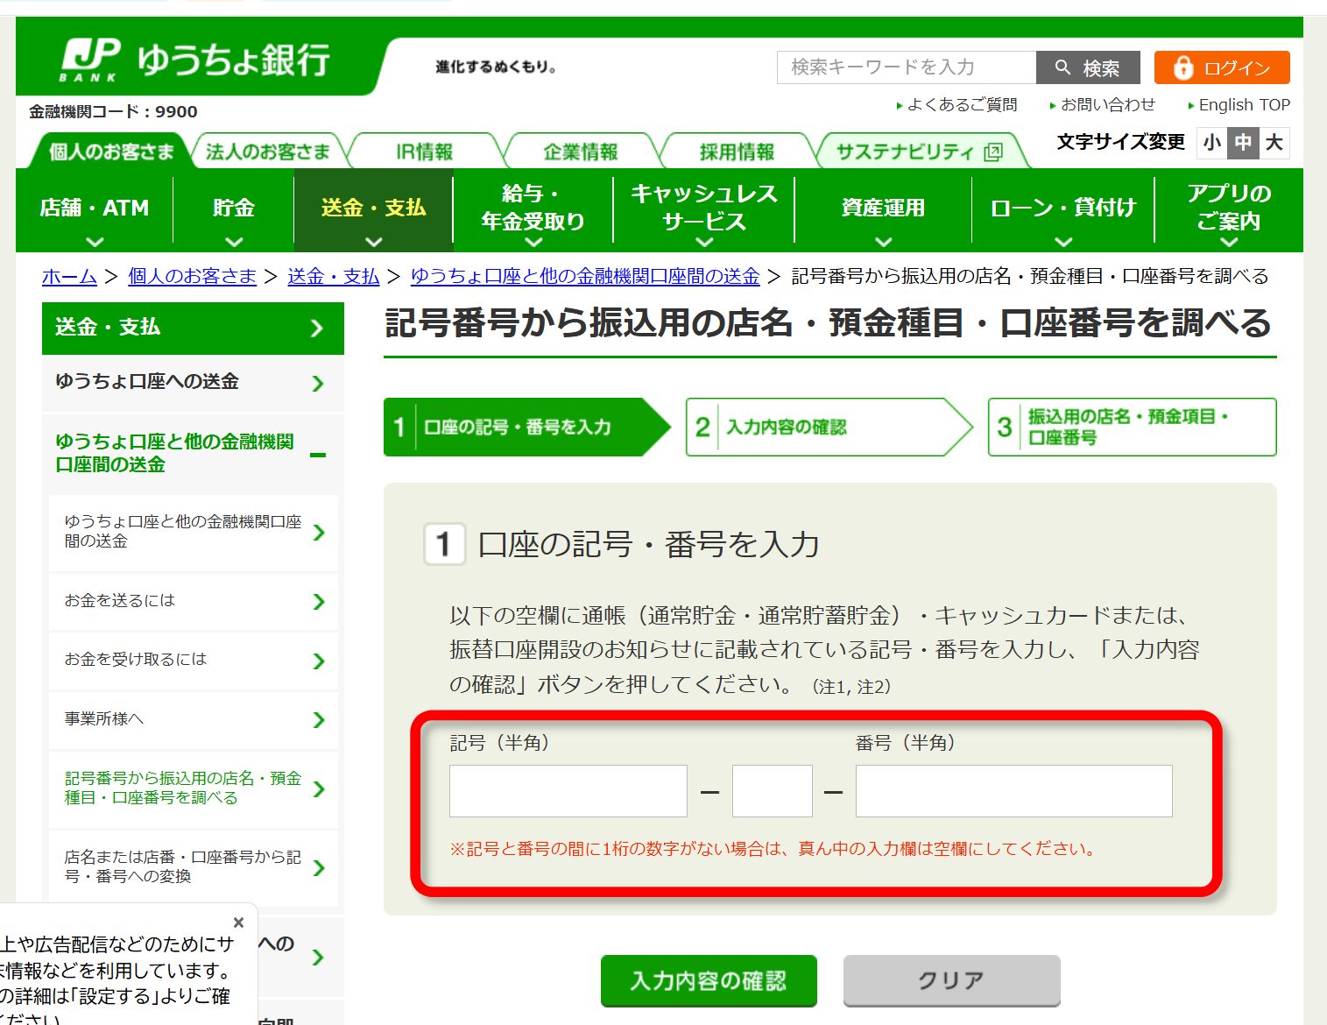The image size is (1327, 1025).
Task: Click the 記号 first input field
Action: [568, 791]
